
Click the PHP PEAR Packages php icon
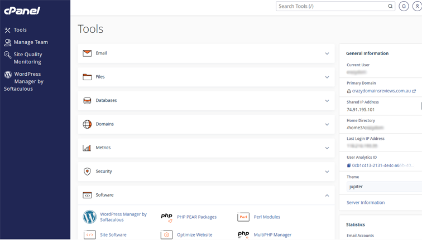point(167,217)
